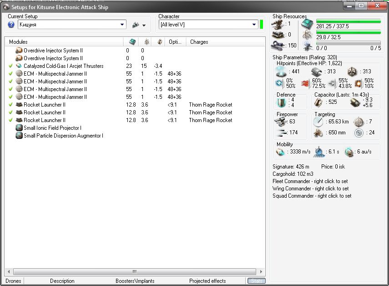The height and width of the screenshot is (286, 389).
Task: Click the sensor strength icon showing 24
Action: (x=359, y=133)
